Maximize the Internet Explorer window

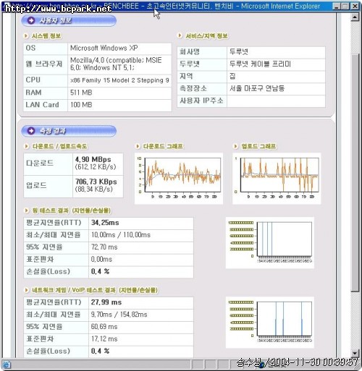pos(345,7)
